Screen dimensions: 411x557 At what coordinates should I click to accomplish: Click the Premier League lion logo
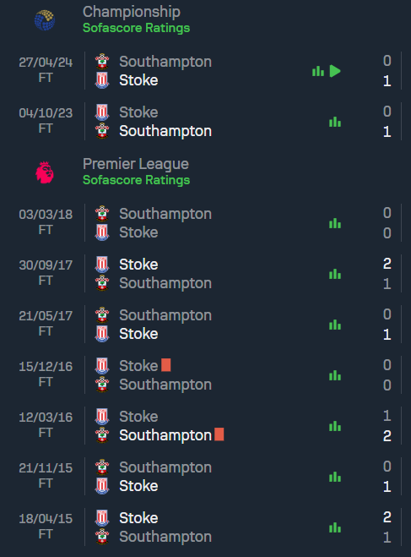pos(45,172)
